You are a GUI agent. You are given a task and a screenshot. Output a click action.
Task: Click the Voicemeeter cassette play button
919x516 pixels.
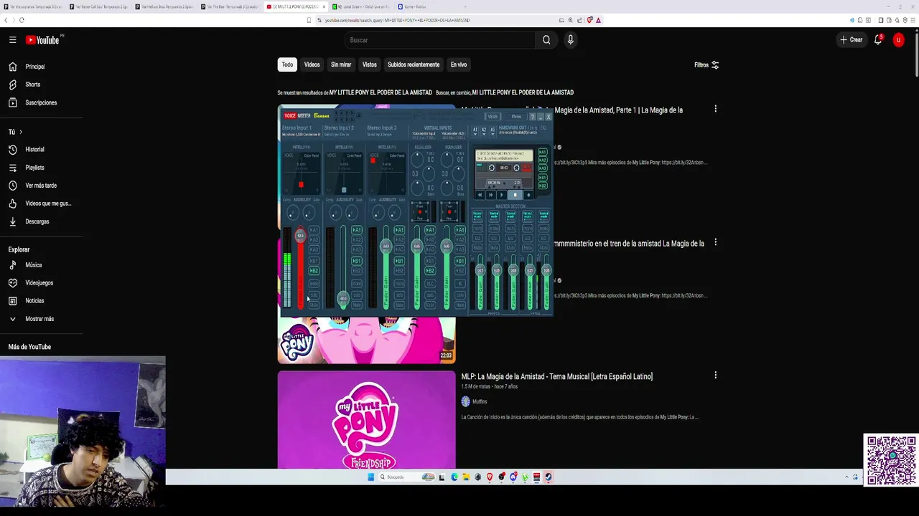502,195
